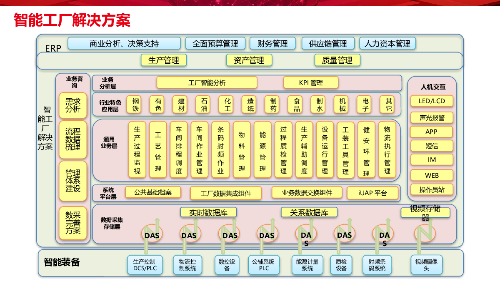
Task: Select the 需求分析 consulting box
Action: 73,105
